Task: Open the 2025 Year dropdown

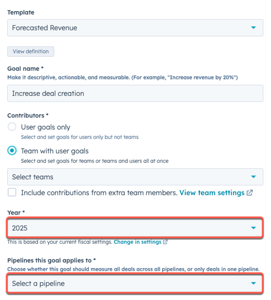Action: [x=135, y=228]
